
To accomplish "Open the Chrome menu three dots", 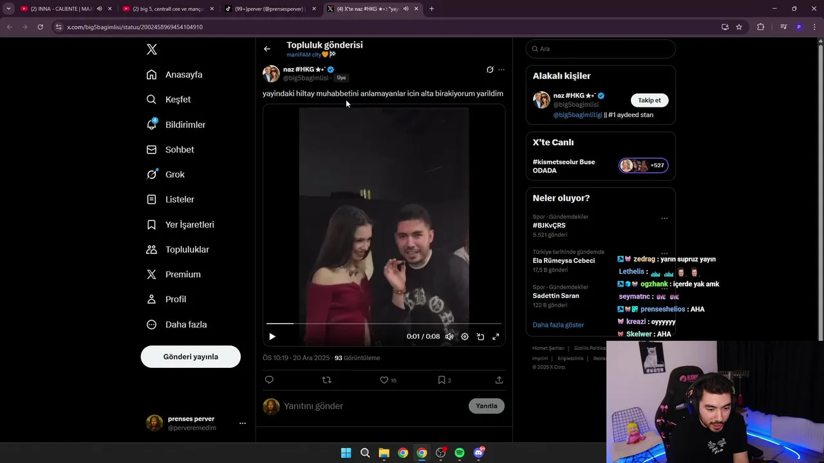I will (x=813, y=27).
